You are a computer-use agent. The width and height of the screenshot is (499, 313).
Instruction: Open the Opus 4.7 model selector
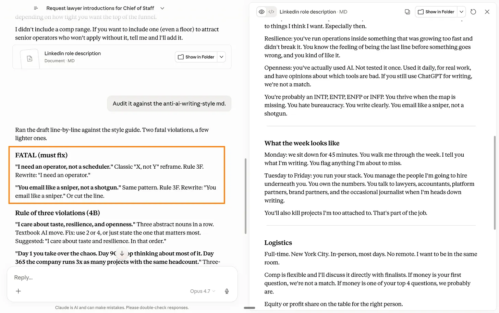203,291
